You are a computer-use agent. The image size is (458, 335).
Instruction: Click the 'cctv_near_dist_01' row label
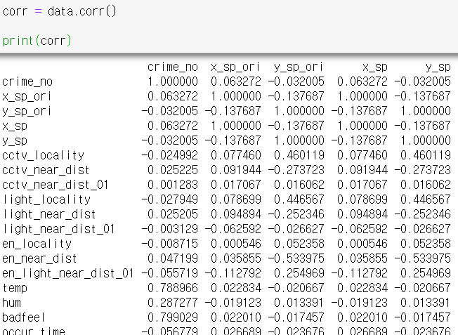click(55, 185)
